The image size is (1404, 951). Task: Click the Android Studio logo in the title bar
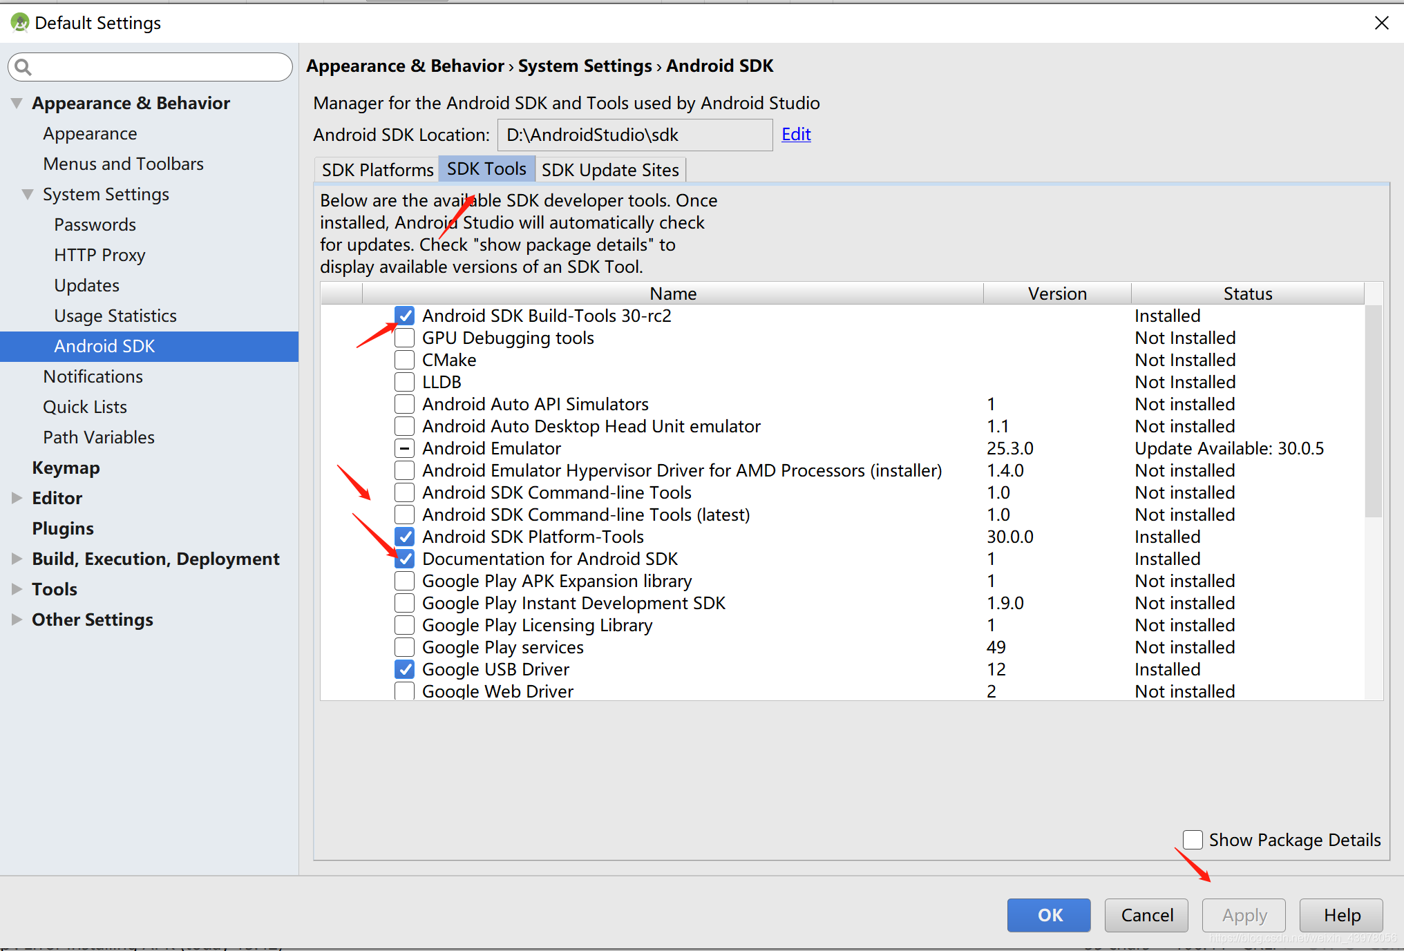(x=19, y=21)
